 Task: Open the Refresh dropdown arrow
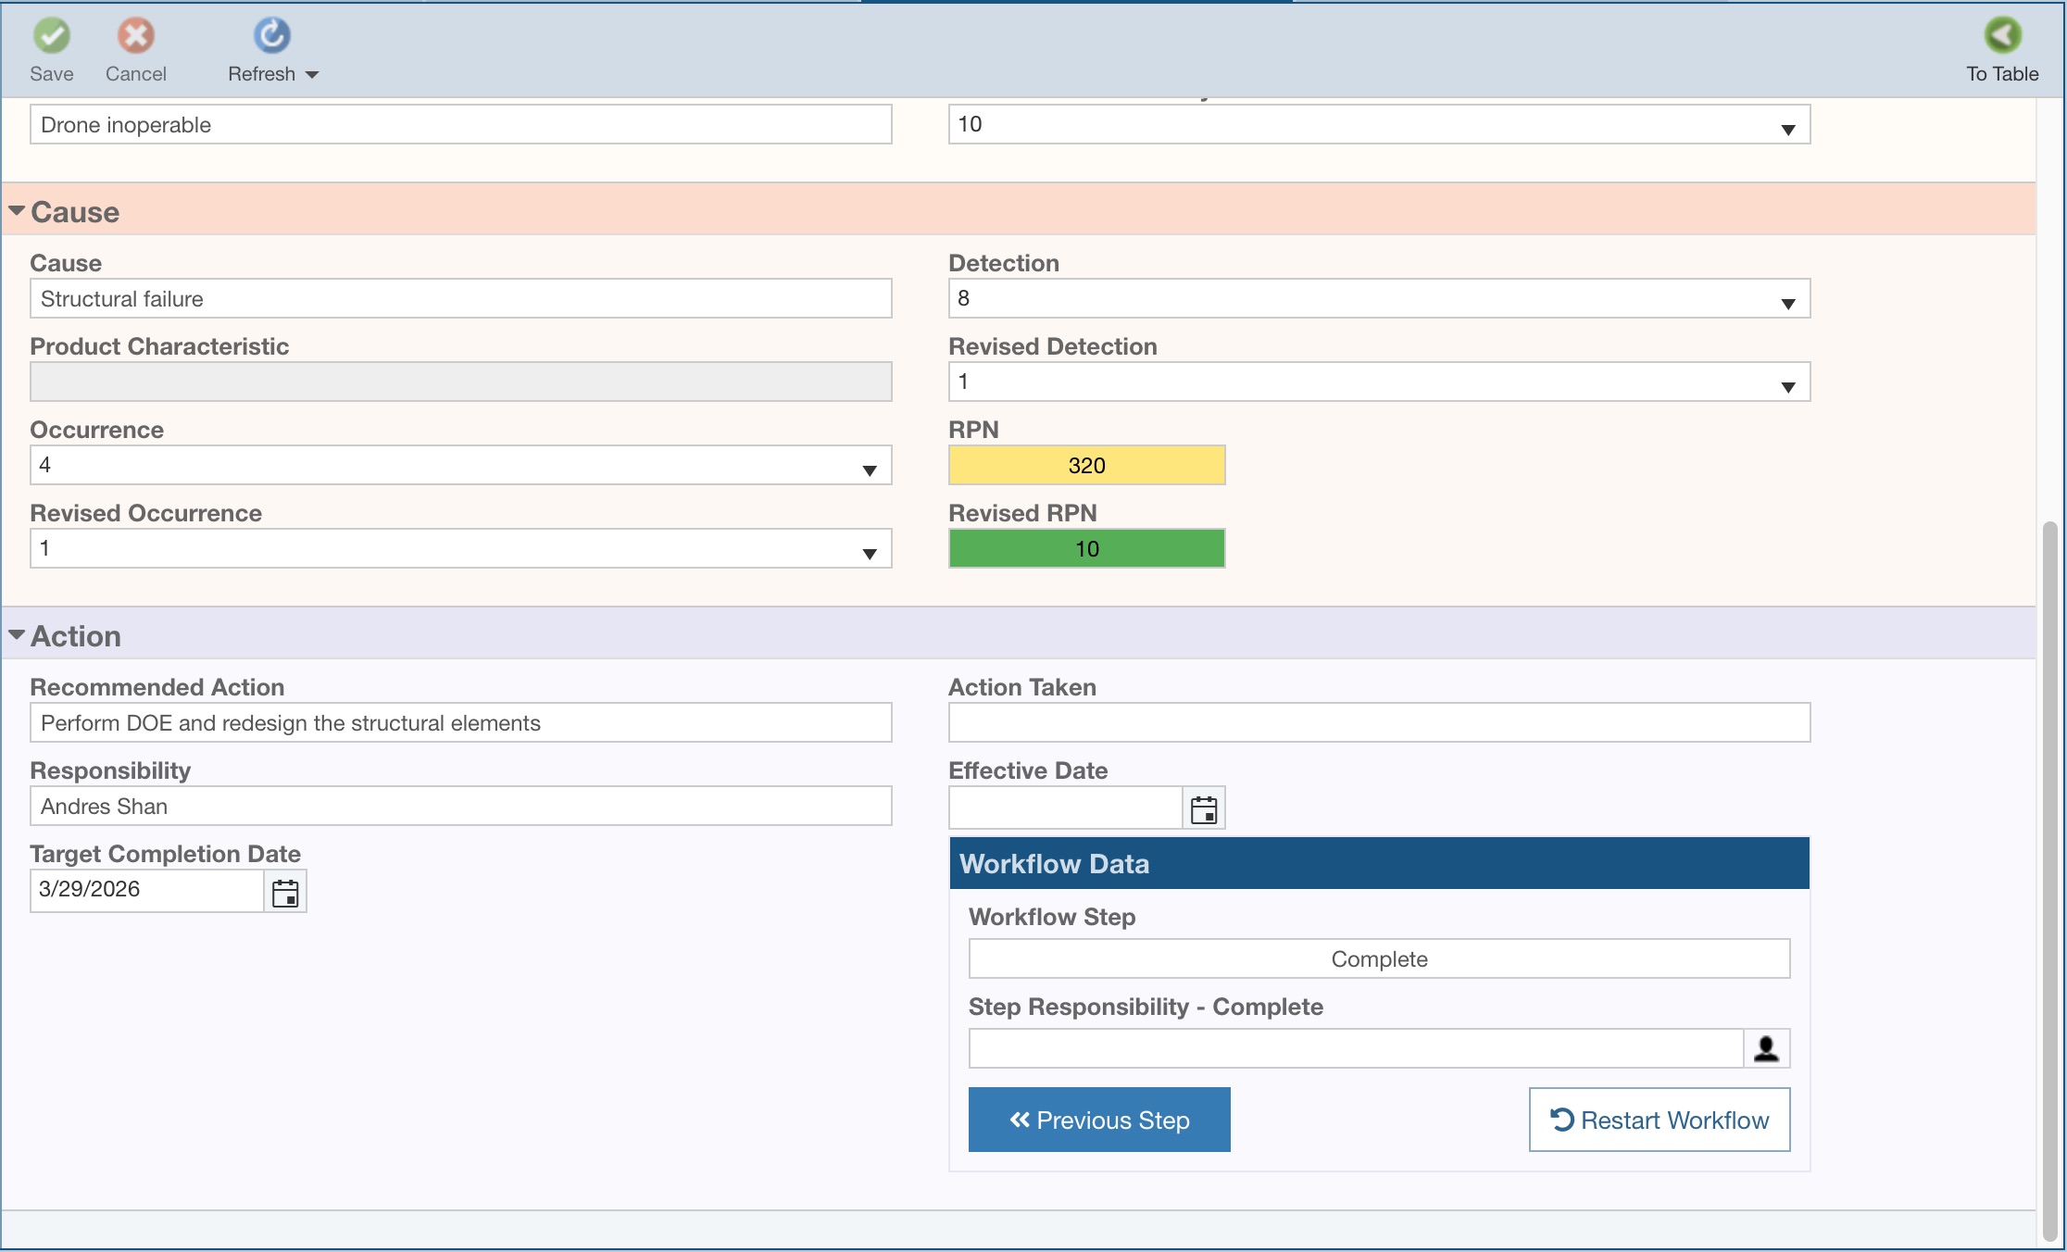coord(313,75)
